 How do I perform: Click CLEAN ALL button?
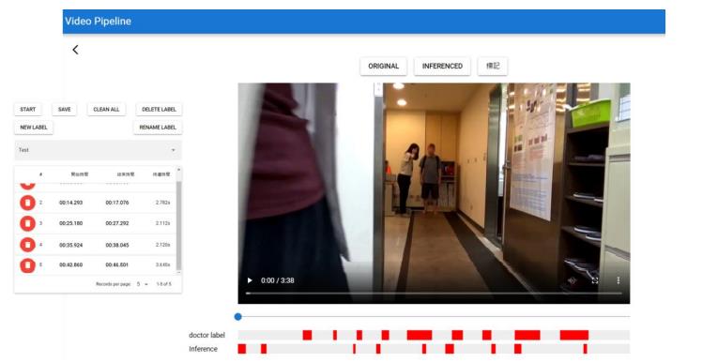point(106,110)
